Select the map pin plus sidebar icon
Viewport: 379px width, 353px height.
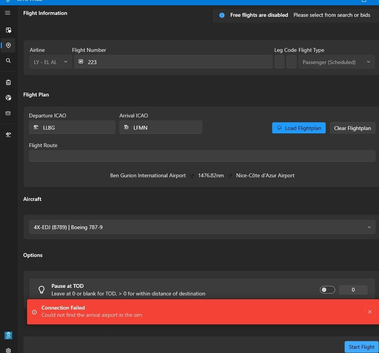(x=8, y=45)
